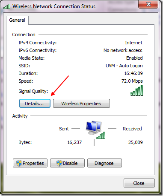This screenshot has height=196, width=163.
Task: Click the 'IPv4 Connectivity:' label
Action: click(38, 43)
